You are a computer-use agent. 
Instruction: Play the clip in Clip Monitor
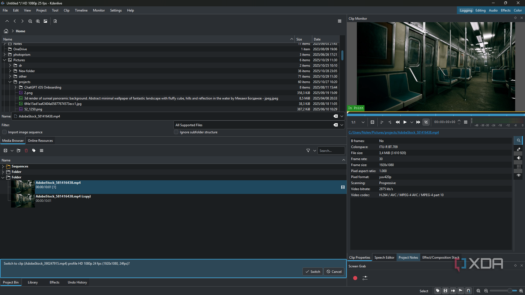coord(405,122)
